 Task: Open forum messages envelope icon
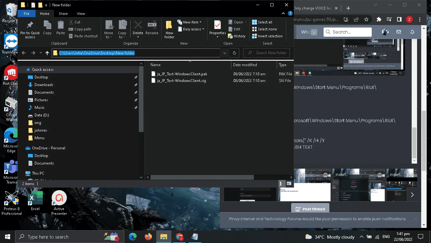(x=399, y=32)
